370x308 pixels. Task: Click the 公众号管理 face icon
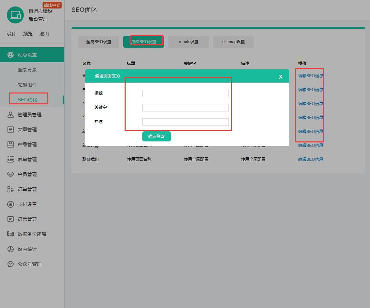pyautogui.click(x=11, y=264)
